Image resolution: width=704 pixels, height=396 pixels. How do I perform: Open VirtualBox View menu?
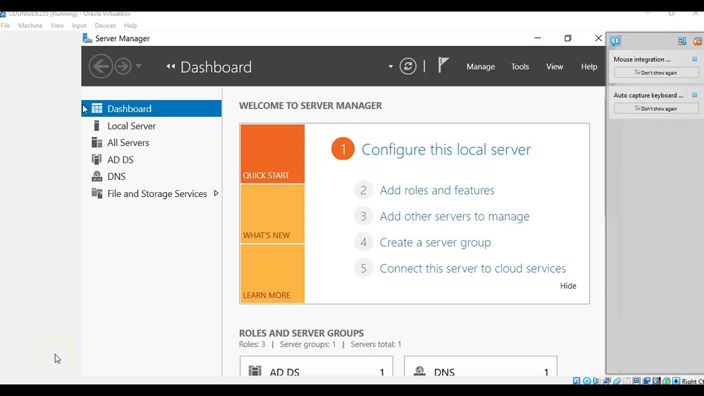57,25
